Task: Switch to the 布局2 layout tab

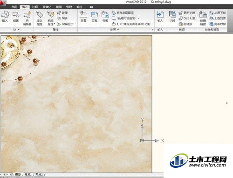Action: pyautogui.click(x=39, y=174)
